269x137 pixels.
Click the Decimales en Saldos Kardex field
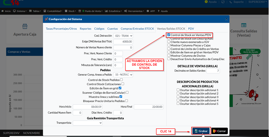(213, 71)
